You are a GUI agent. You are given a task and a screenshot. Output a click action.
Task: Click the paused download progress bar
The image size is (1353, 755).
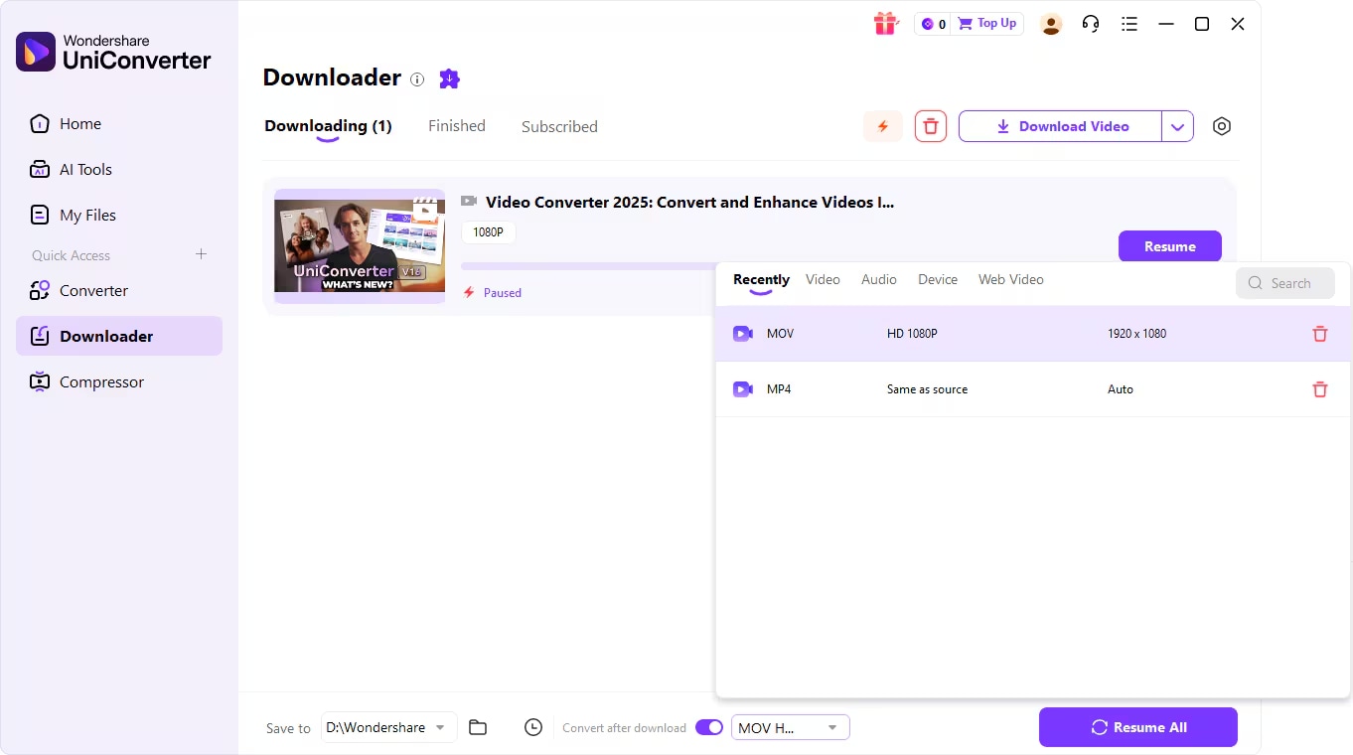click(588, 266)
